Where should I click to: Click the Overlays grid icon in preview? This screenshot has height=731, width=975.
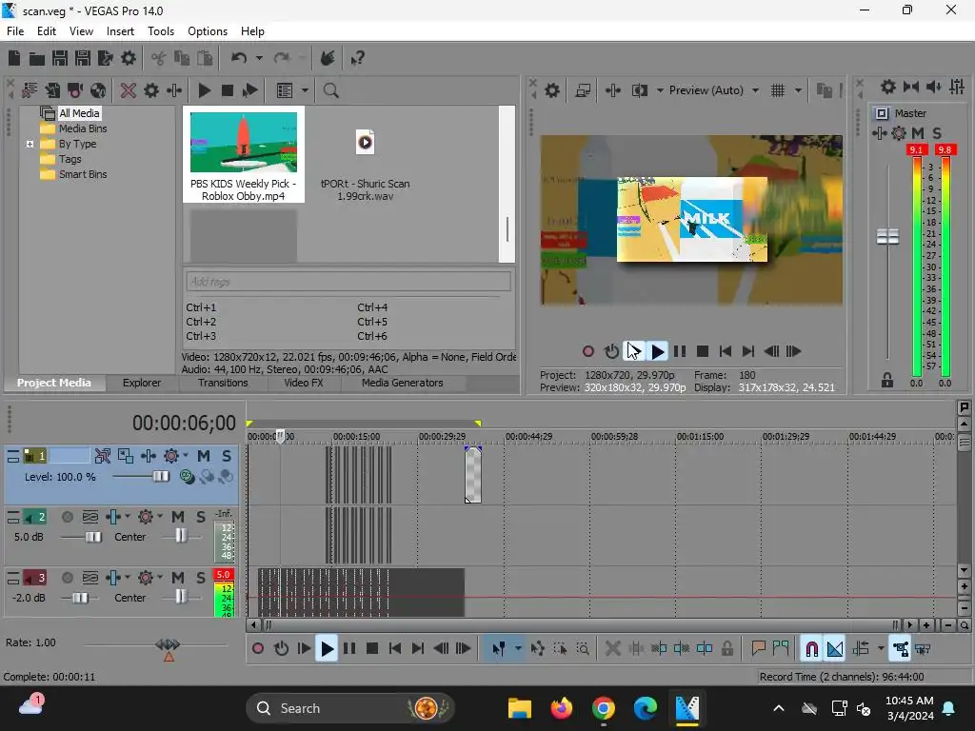[778, 90]
